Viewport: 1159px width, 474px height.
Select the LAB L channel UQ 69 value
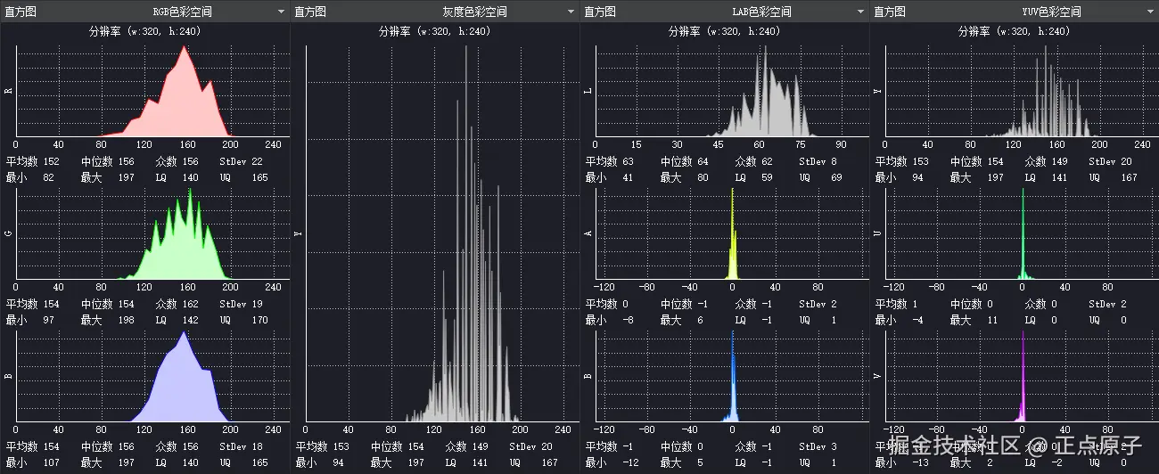(x=835, y=177)
